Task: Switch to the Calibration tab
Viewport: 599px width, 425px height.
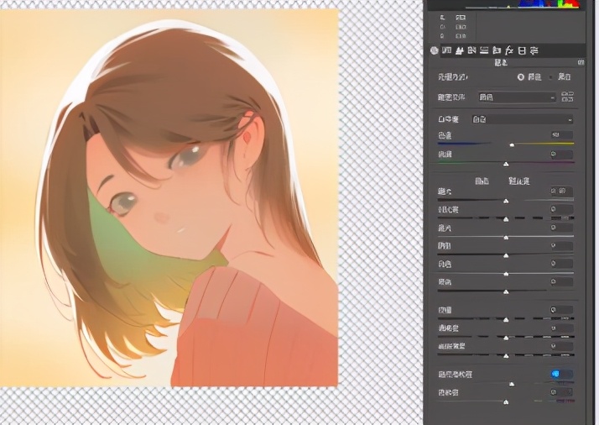Action: click(522, 50)
